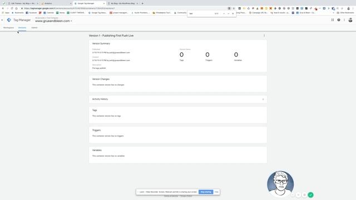Image resolution: width=356 pixels, height=200 pixels.
Task: Switch to the Analytics browser tab
Action: 56,3
